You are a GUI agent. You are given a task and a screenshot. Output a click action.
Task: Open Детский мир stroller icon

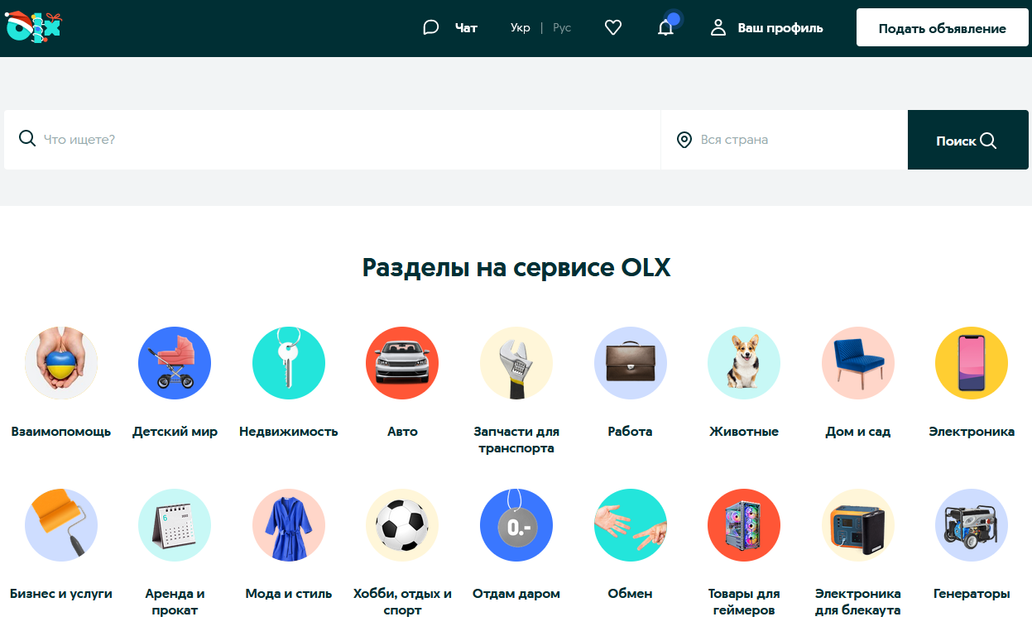click(x=175, y=363)
